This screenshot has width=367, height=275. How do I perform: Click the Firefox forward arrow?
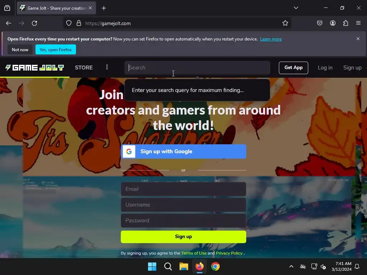pyautogui.click(x=22, y=23)
